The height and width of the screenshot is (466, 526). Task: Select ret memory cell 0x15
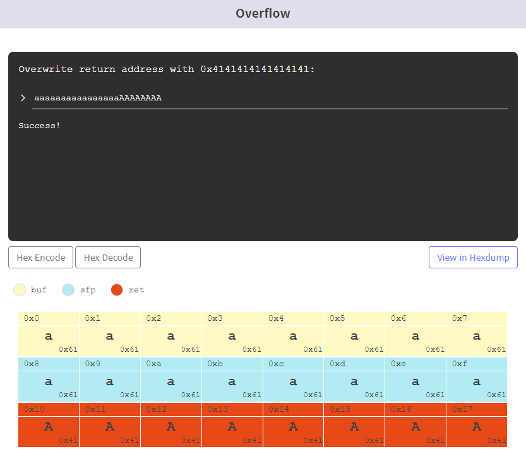coord(355,425)
